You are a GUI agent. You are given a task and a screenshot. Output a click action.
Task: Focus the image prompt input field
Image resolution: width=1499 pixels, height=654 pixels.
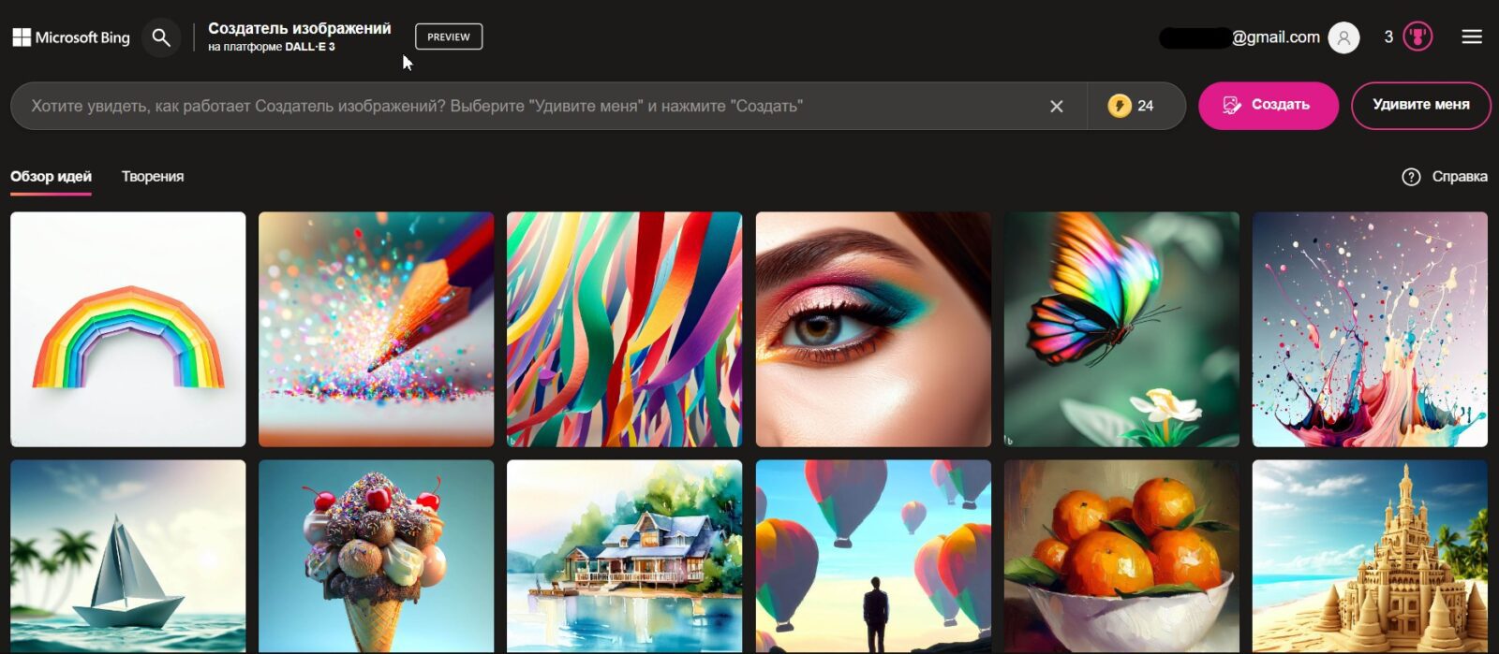(x=525, y=107)
